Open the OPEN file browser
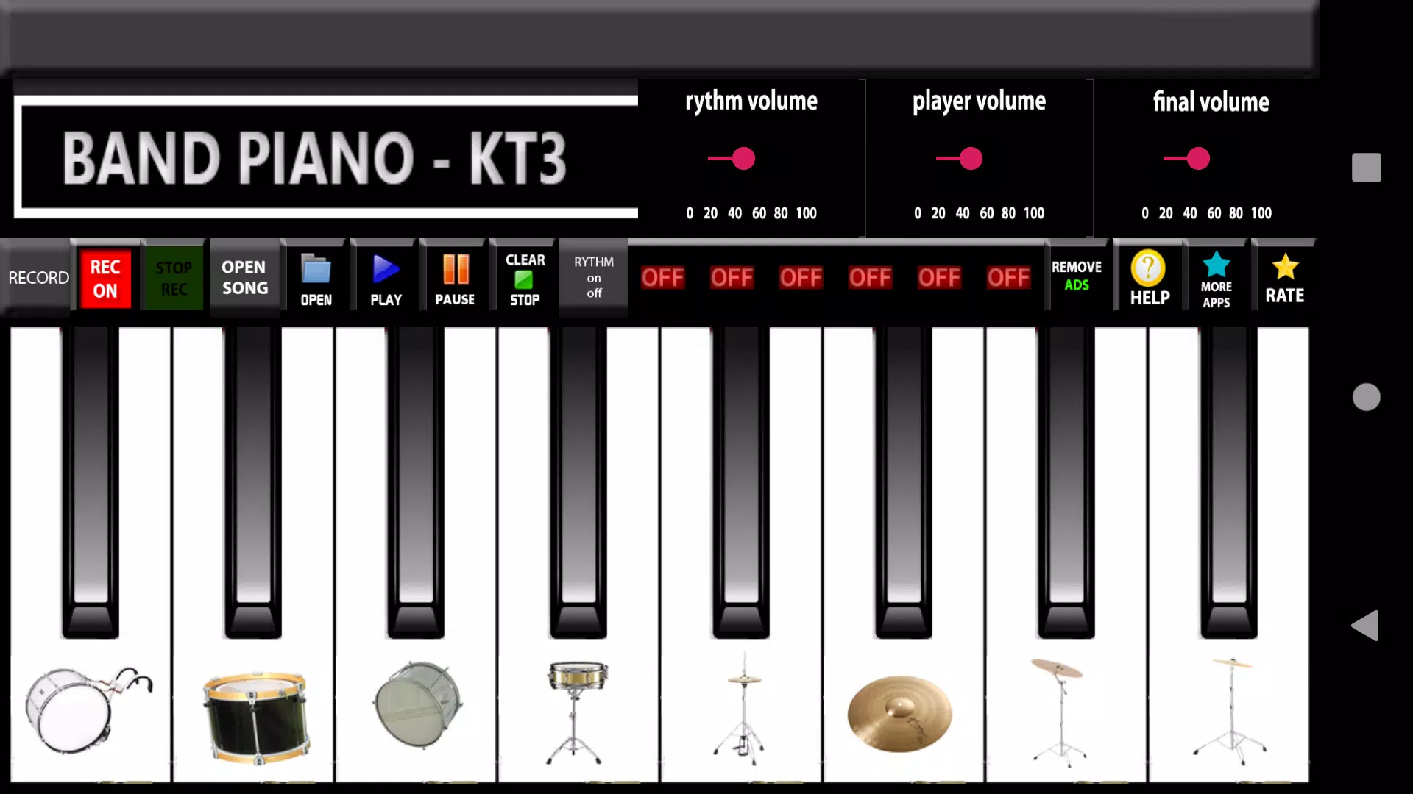 (x=316, y=278)
